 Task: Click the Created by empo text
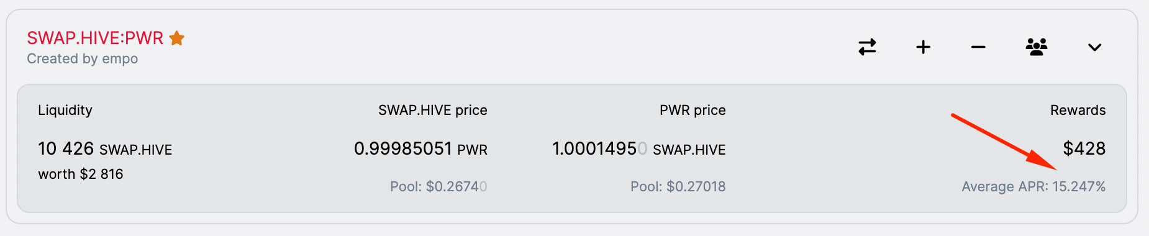[83, 59]
